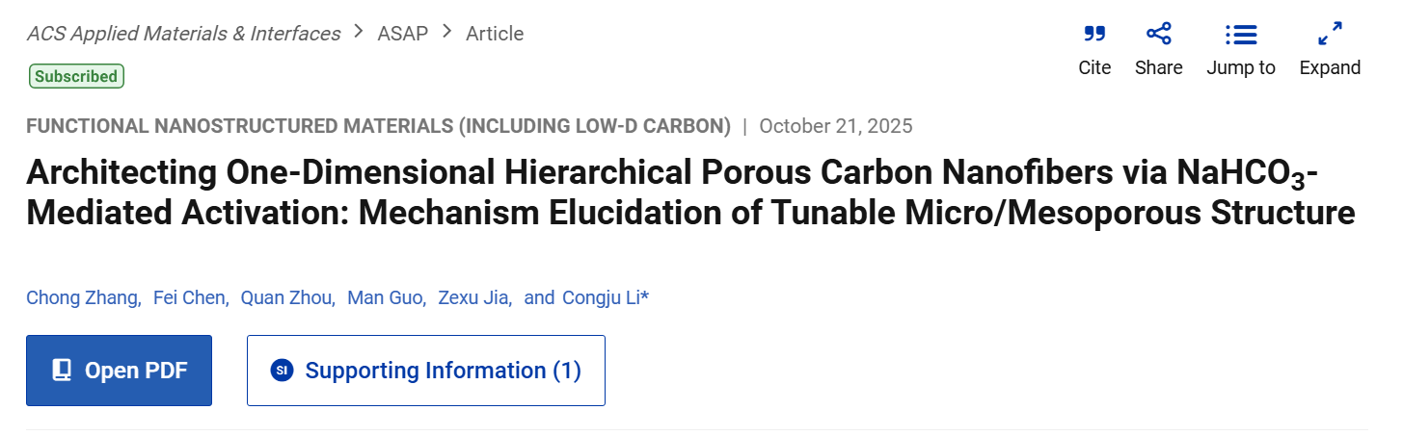
Task: Go to ACS Applied Materials & Interfaces journal
Action: [x=183, y=34]
